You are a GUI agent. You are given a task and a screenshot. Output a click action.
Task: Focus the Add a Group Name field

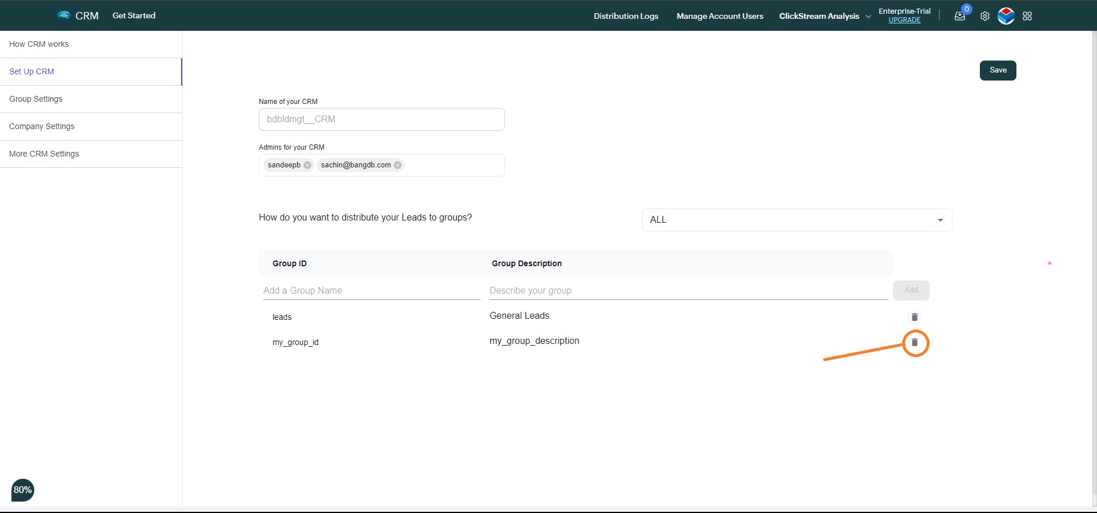(x=371, y=290)
